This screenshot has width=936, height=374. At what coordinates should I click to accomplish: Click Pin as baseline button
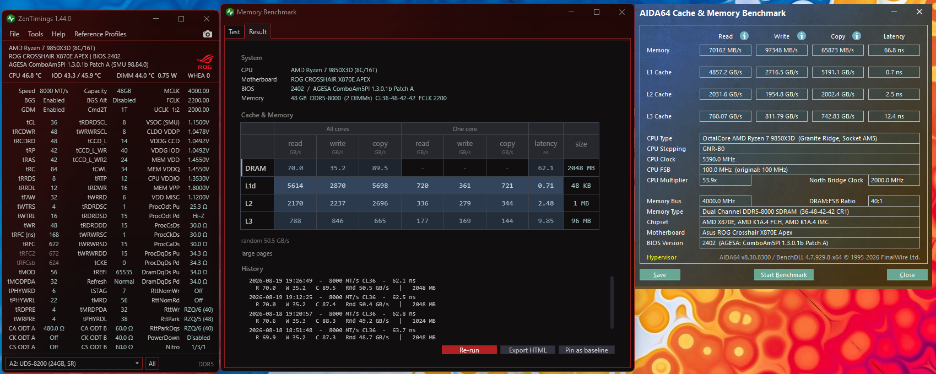[587, 350]
